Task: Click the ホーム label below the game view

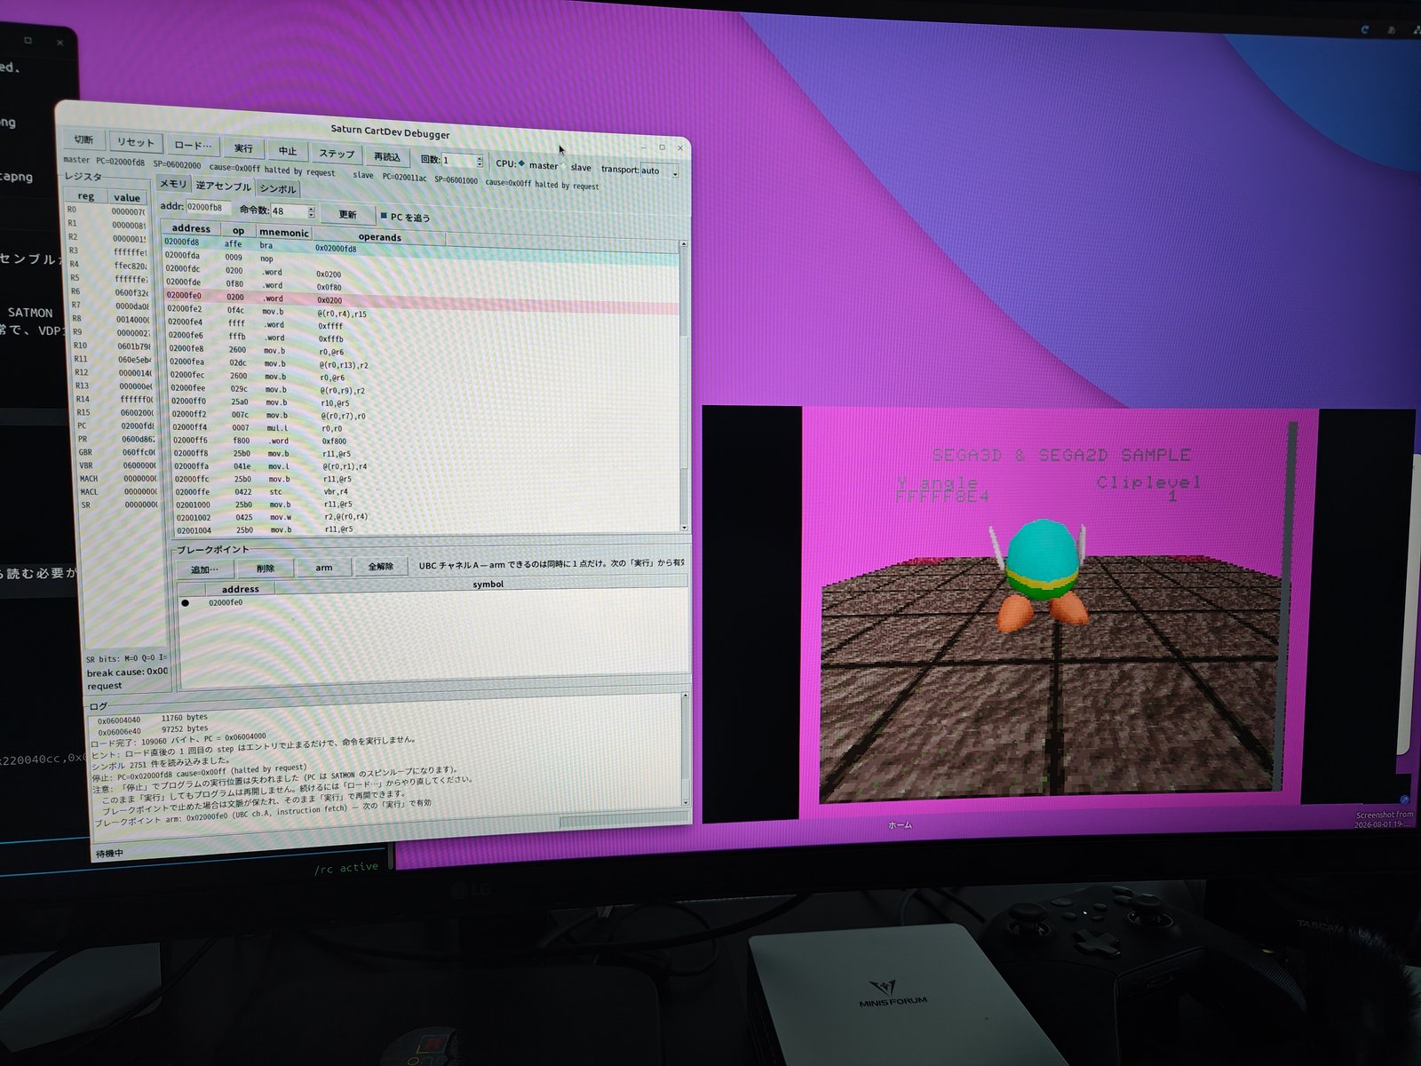Action: point(900,825)
